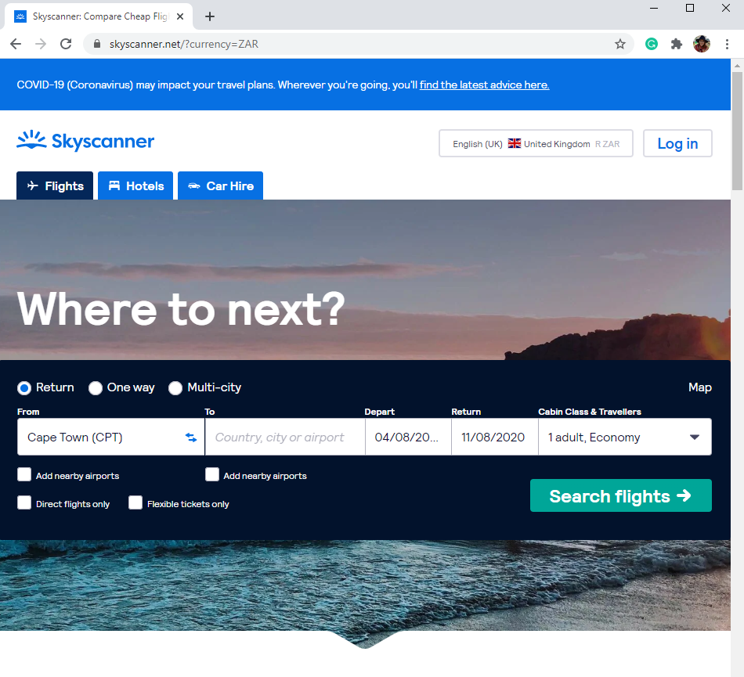Click the UK flag icon
The width and height of the screenshot is (744, 677).
(x=515, y=143)
